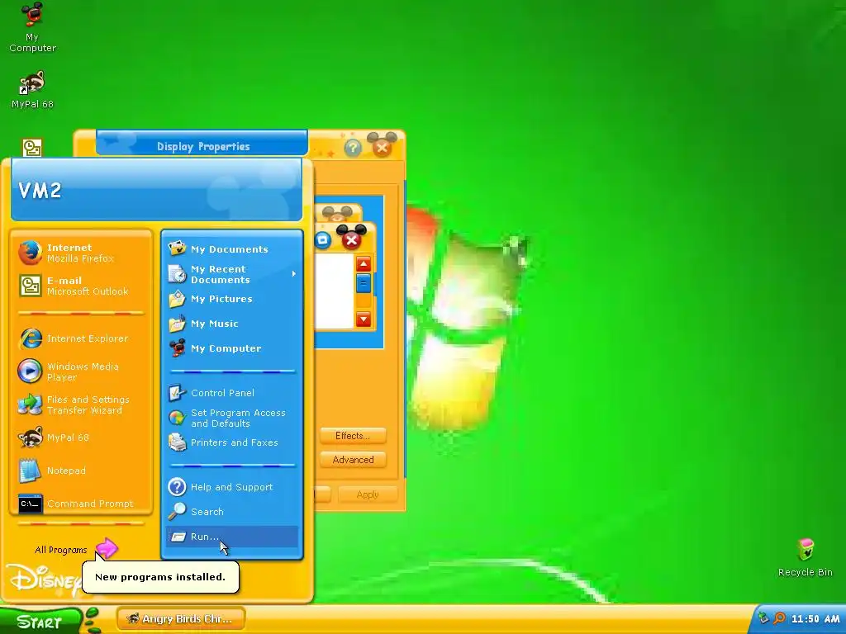Screen dimensions: 846x634
Task: Open My Computer desktop icon
Action: tap(32, 27)
